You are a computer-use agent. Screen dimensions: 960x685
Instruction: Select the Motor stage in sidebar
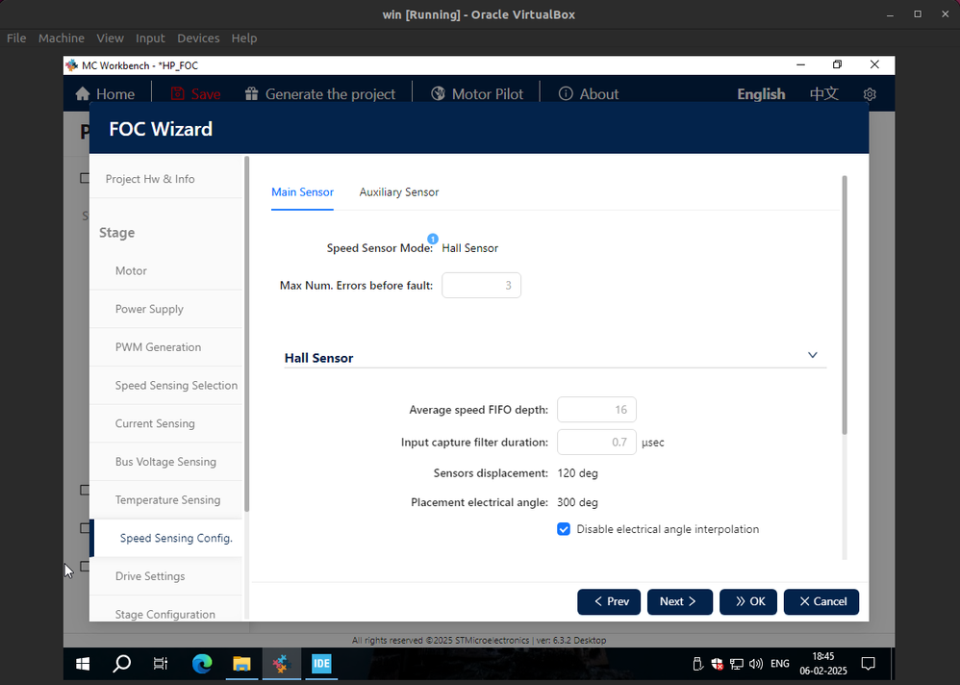(165, 270)
